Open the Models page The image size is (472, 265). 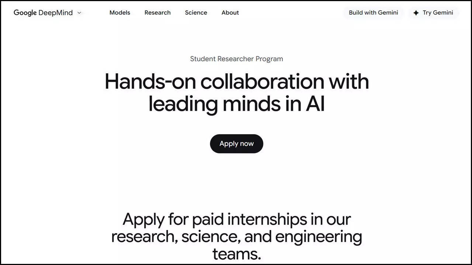coord(119,13)
